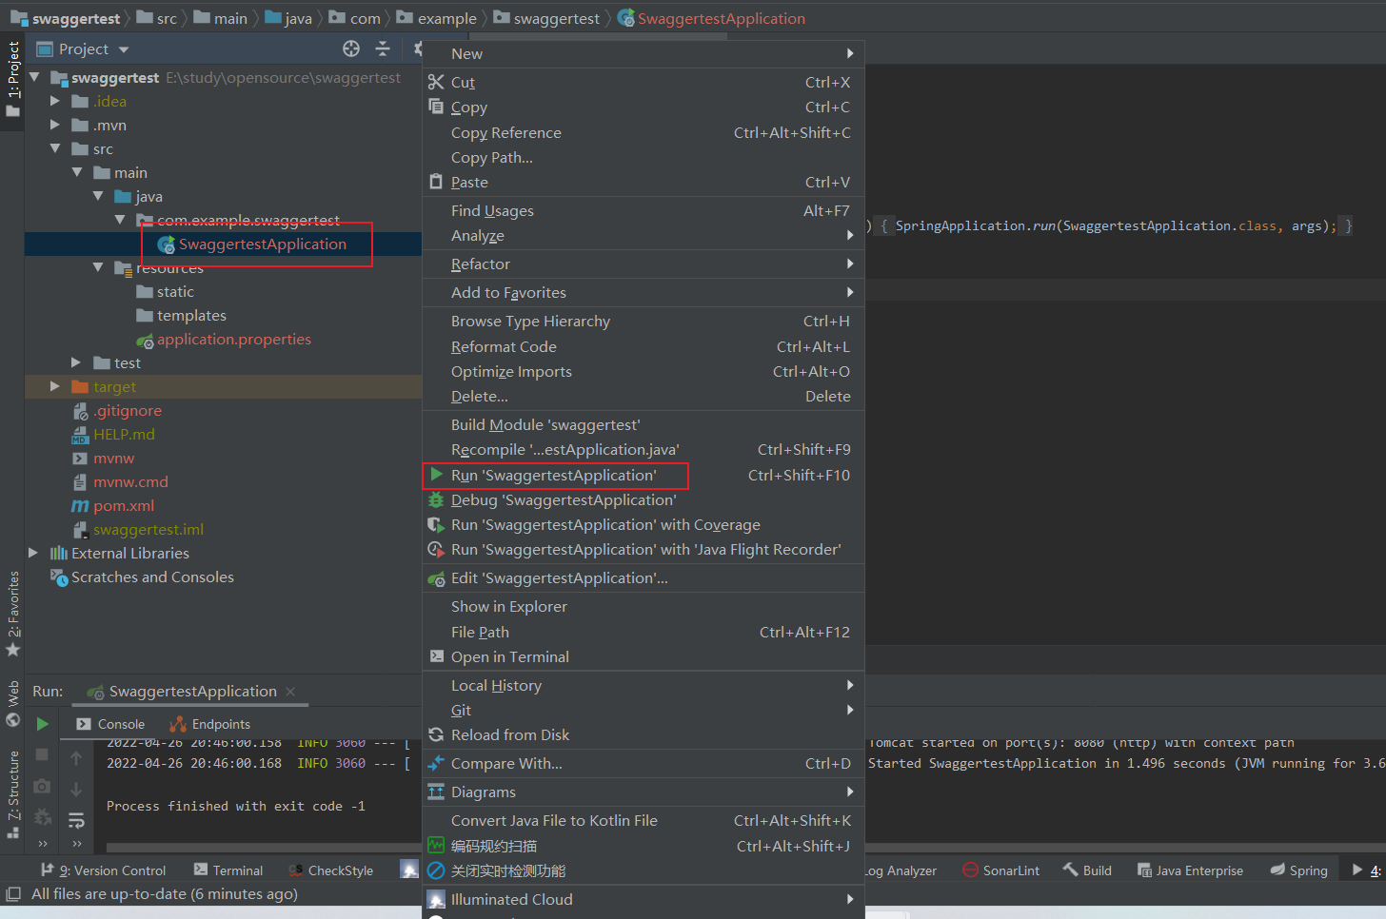The image size is (1386, 919).
Task: Expand the test folder
Action: (x=77, y=362)
